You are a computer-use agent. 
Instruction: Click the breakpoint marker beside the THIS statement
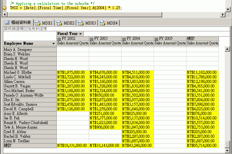[x=5, y=8]
